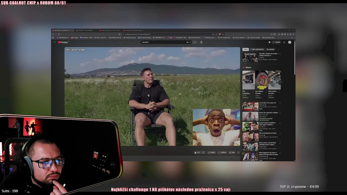Open the Vytvoriť create button

coord(277,42)
